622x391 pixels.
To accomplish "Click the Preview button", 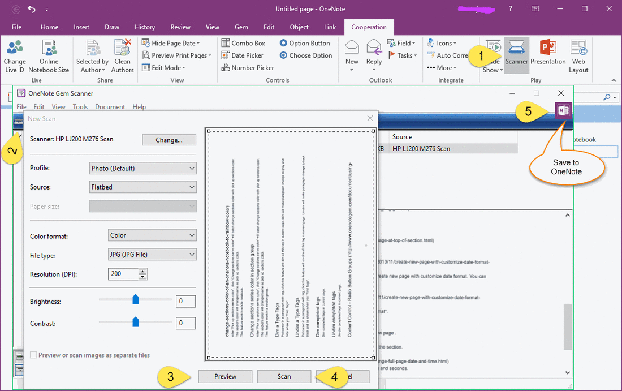I will 225,376.
